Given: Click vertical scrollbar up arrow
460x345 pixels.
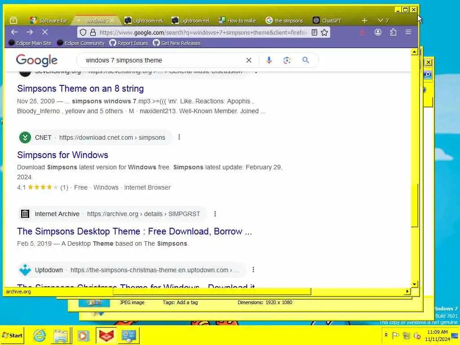Looking at the screenshot, I should [x=414, y=52].
